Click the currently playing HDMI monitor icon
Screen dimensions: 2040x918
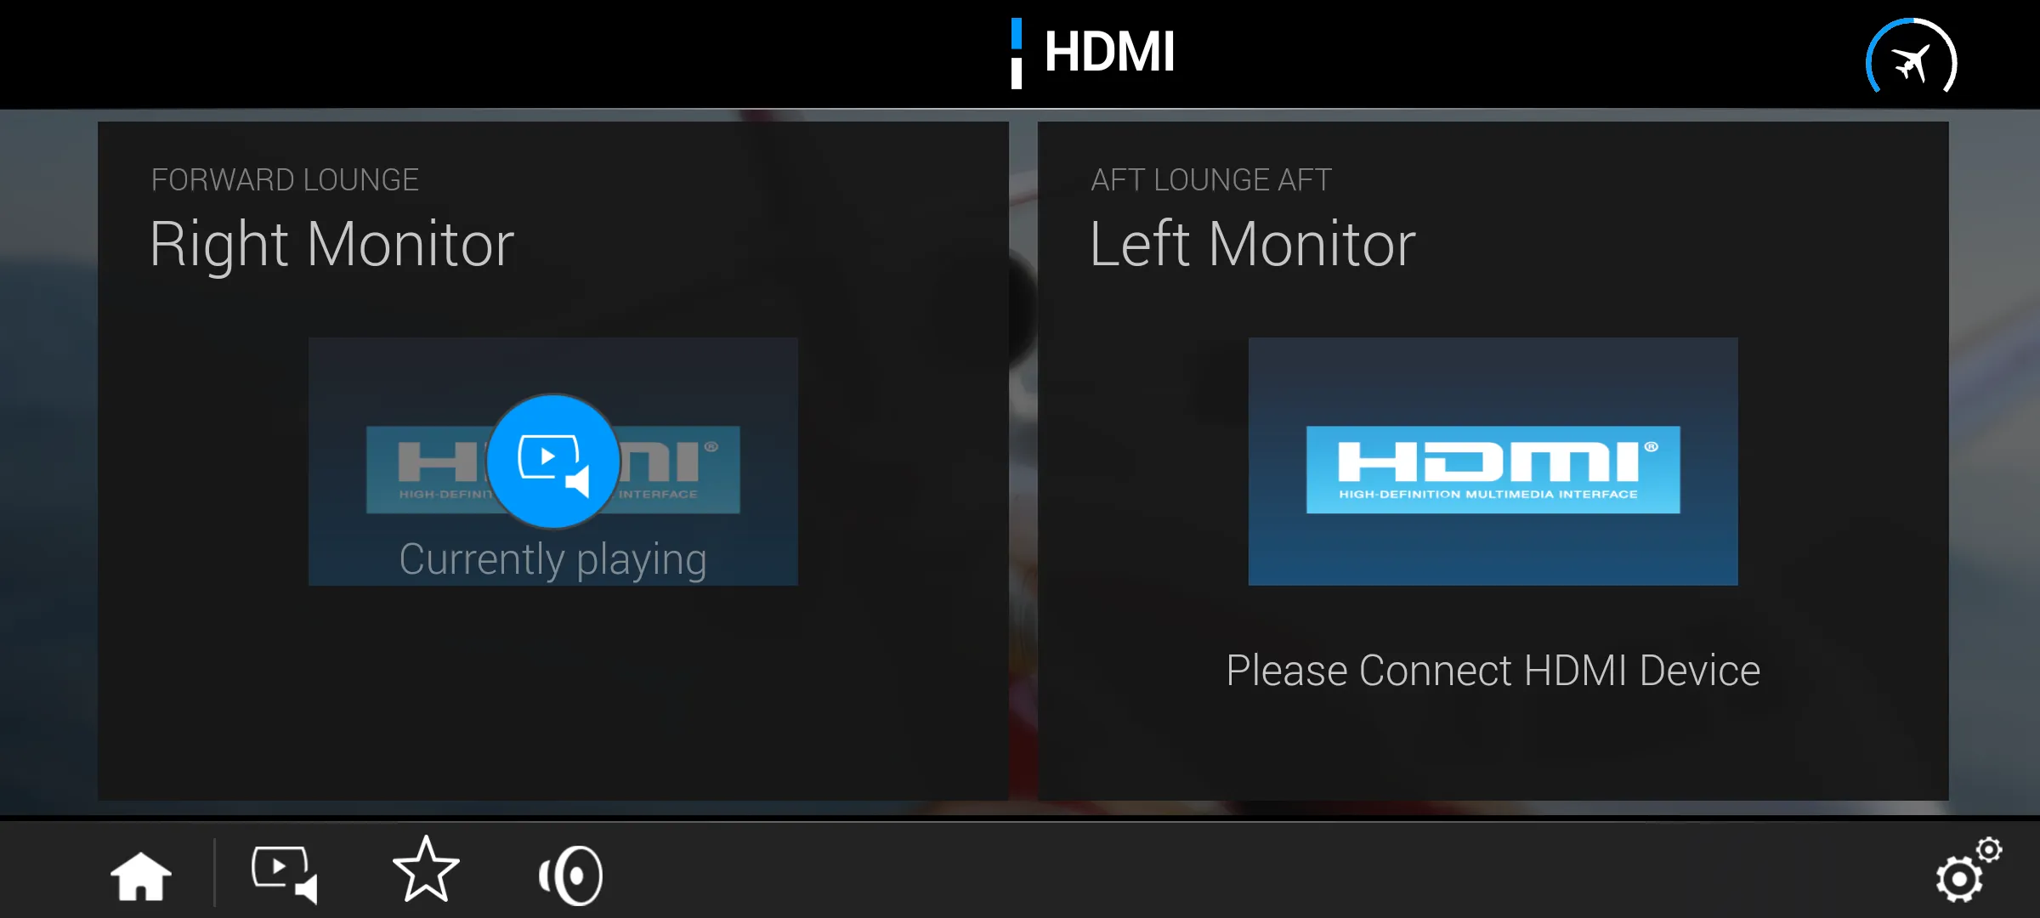[553, 462]
